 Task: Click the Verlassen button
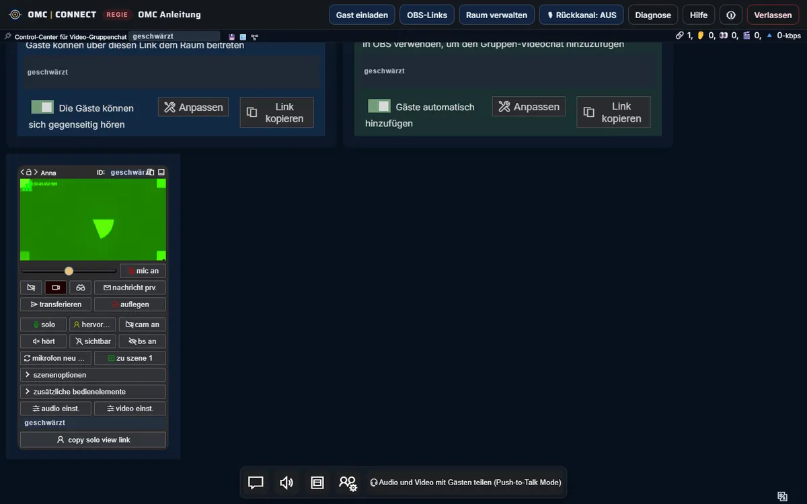773,15
